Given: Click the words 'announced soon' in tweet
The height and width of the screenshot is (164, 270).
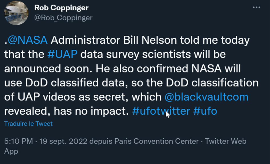Looking at the screenshot, I should pos(48,68).
